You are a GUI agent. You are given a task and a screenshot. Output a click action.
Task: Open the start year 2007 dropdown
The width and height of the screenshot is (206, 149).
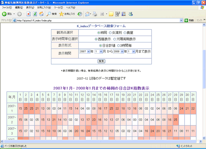85,52
